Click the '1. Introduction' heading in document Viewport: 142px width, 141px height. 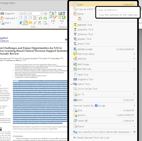(x=18, y=136)
